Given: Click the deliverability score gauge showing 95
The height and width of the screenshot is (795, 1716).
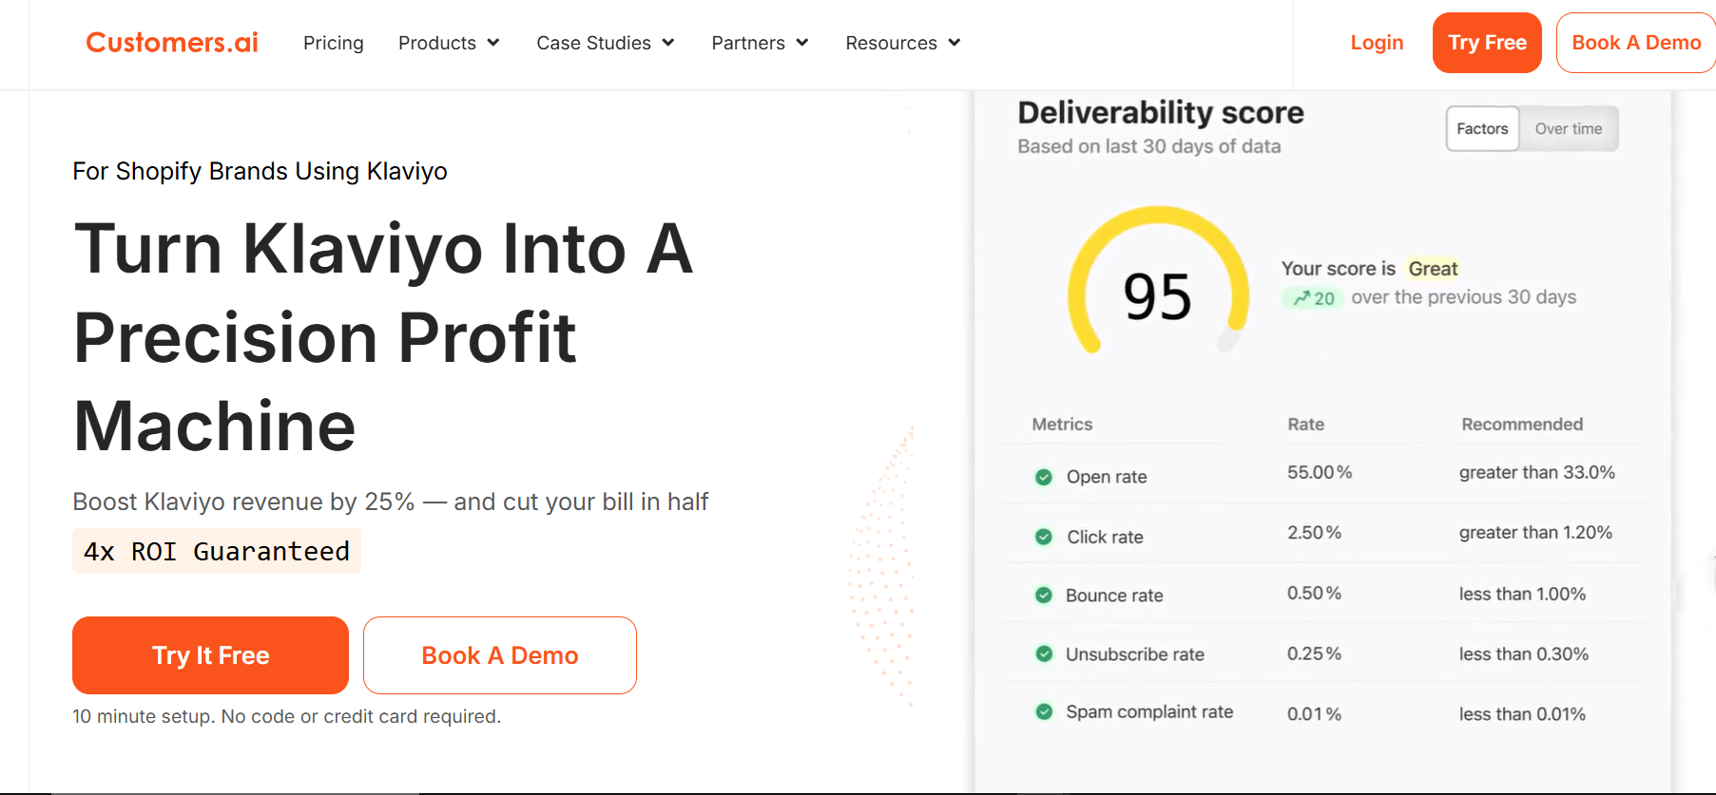Looking at the screenshot, I should [1158, 282].
